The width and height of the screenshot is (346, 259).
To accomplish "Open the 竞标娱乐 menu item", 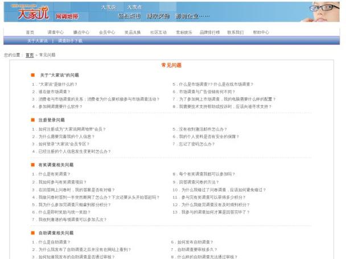I will pos(184,32).
